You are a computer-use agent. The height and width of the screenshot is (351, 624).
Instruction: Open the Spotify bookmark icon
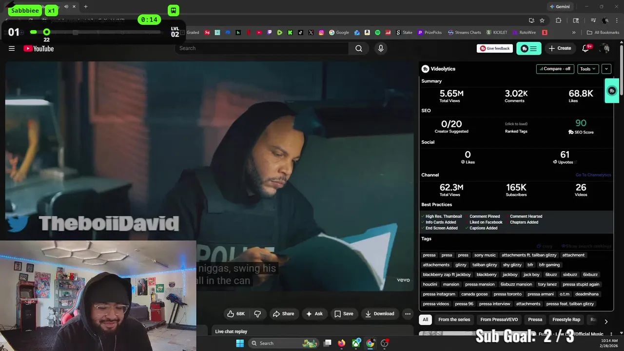(x=377, y=33)
